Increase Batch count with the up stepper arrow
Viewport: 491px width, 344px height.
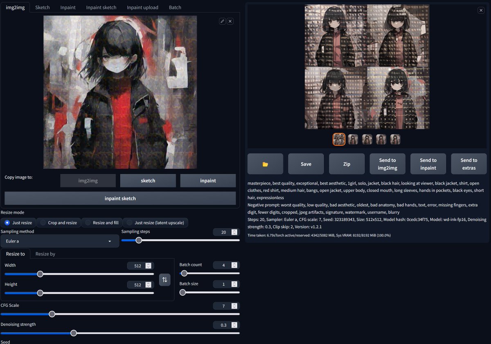click(x=234, y=263)
